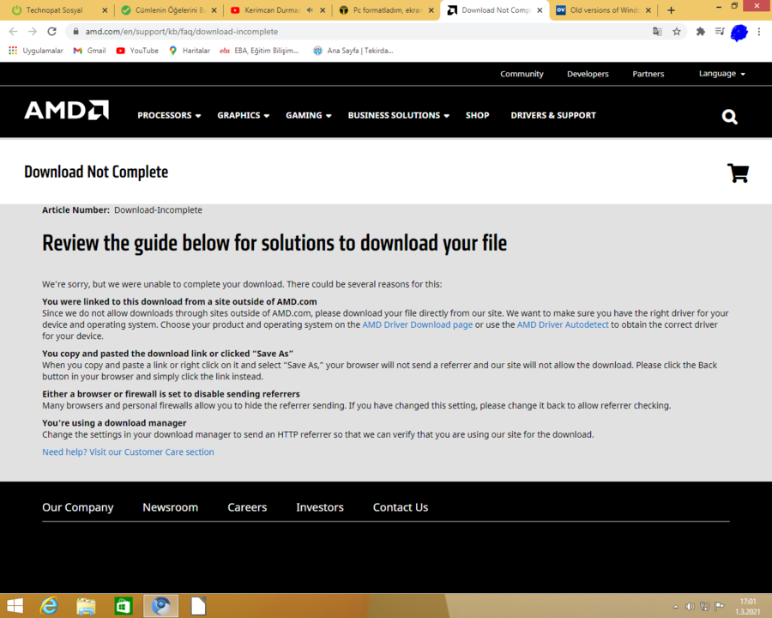Expand the Gaming menu
772x618 pixels.
pos(308,115)
